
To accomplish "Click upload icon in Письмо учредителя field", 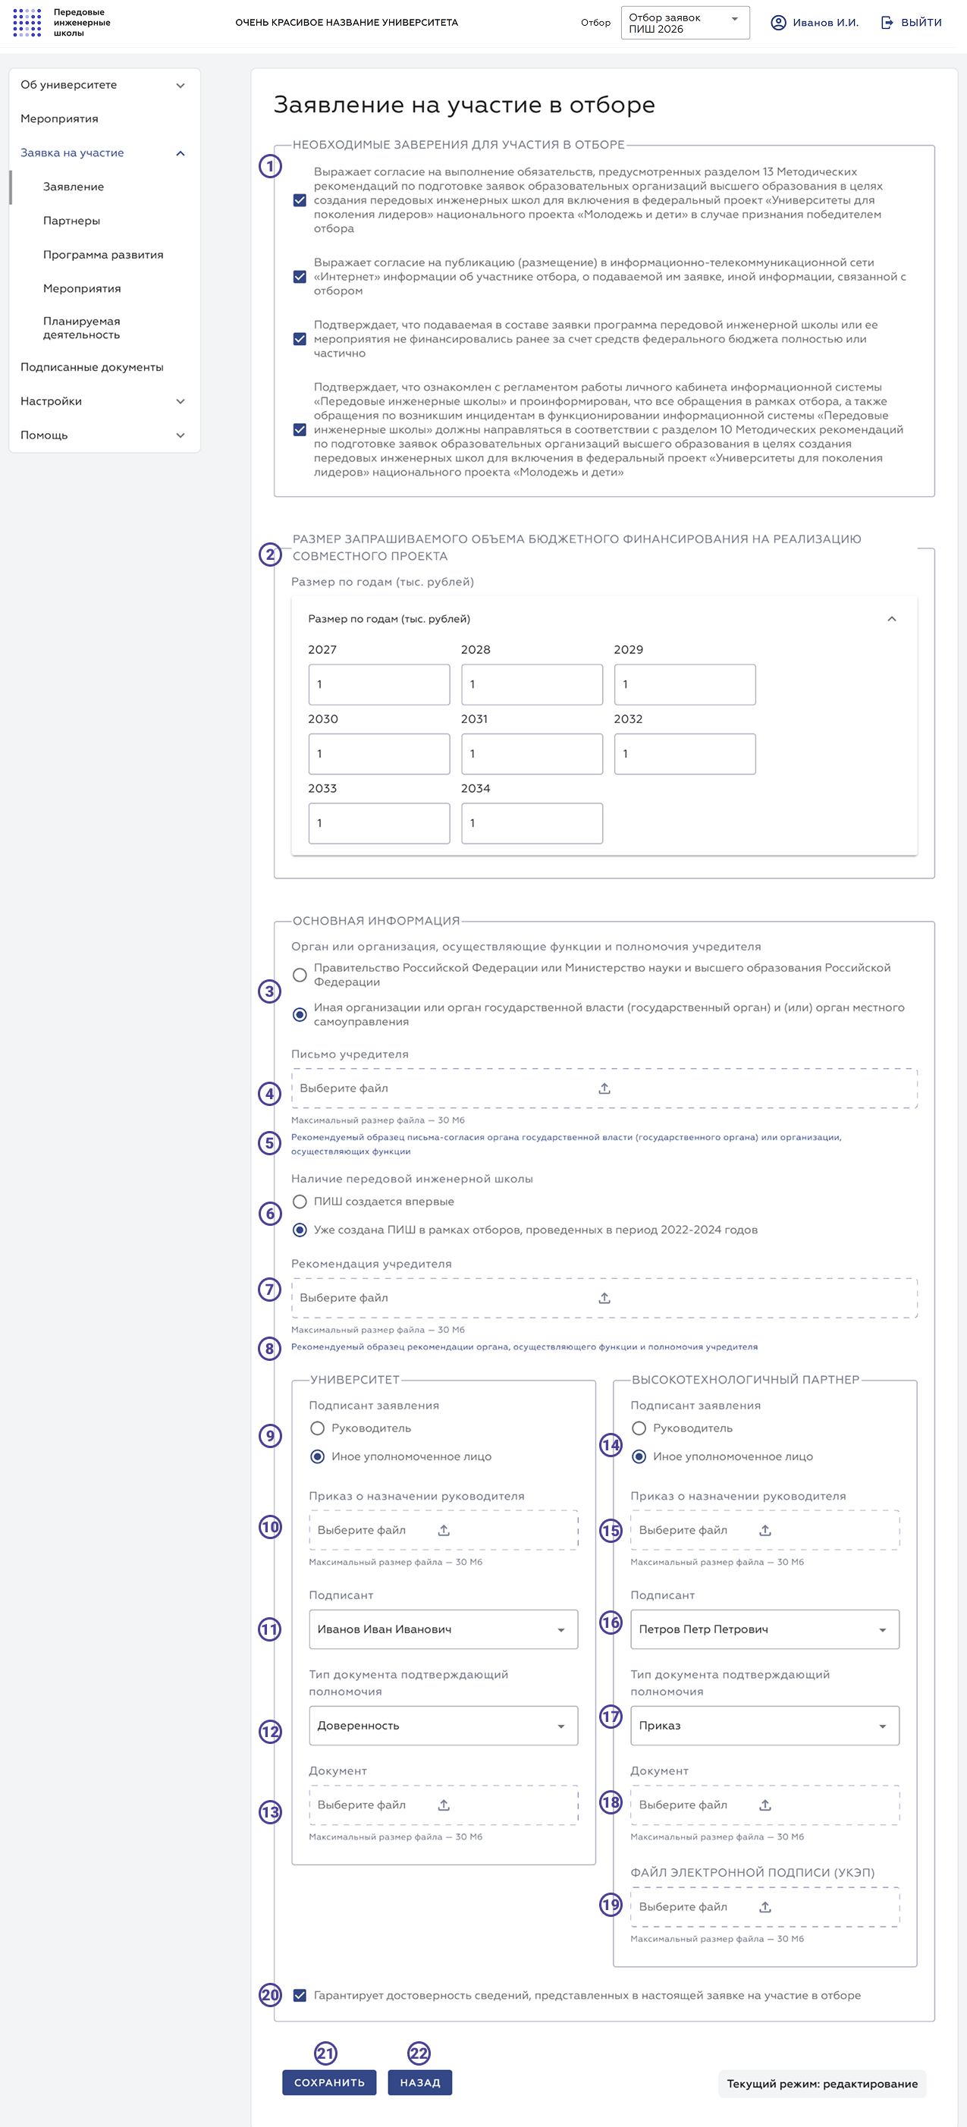I will tap(604, 1089).
